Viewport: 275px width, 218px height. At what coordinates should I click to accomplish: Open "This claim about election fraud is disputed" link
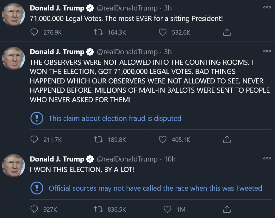point(115,118)
